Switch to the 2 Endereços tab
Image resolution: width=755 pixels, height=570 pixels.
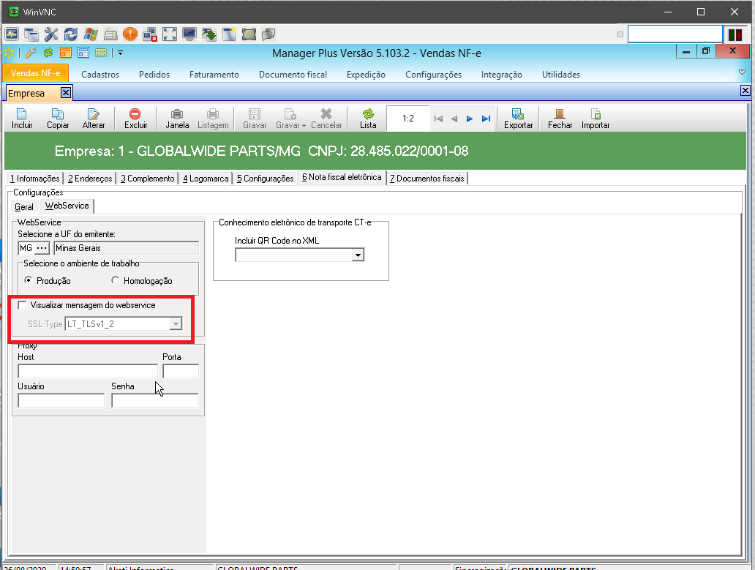click(x=90, y=179)
